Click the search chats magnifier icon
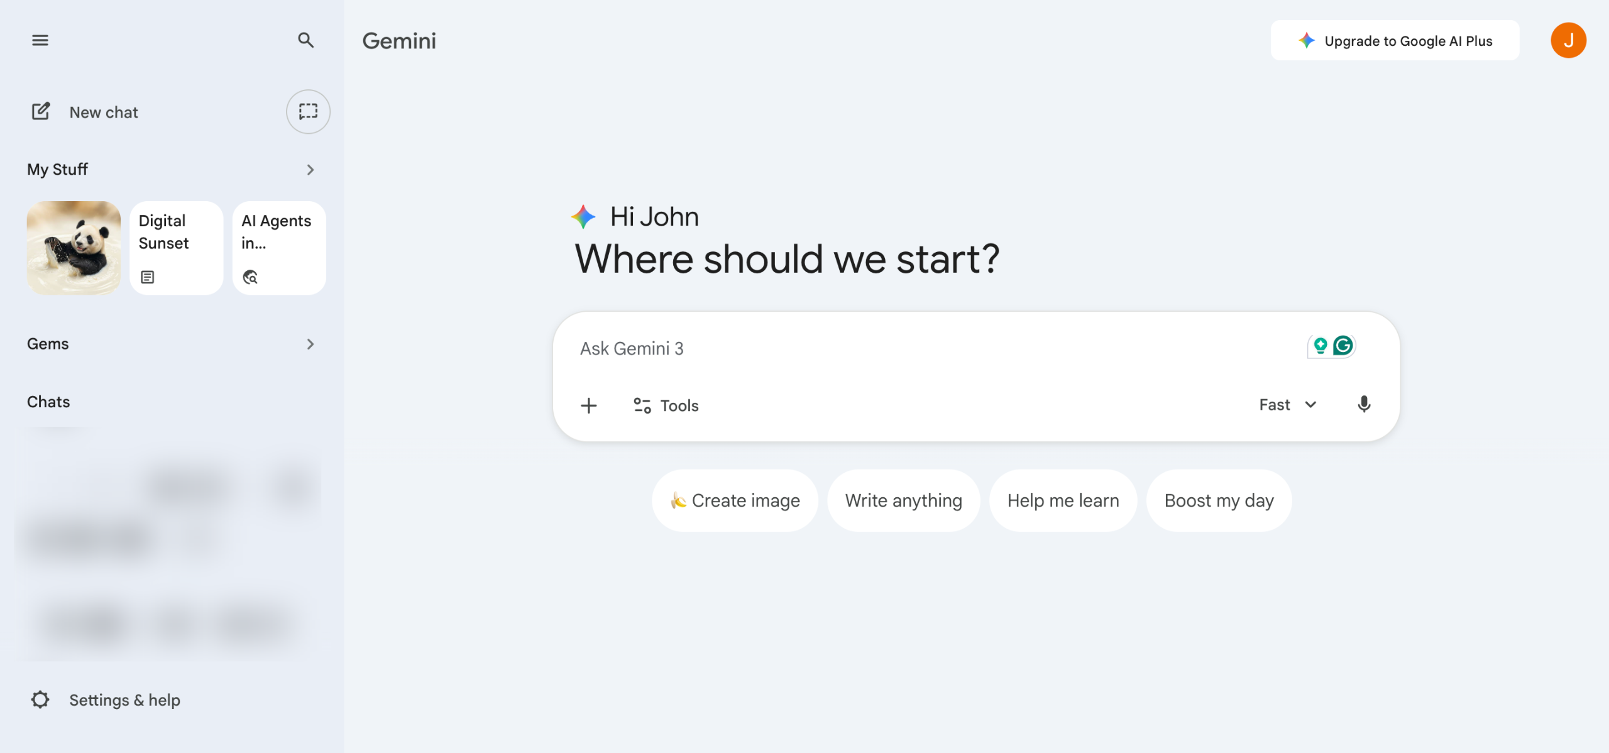Screen dimensions: 1609x753 click(x=305, y=40)
